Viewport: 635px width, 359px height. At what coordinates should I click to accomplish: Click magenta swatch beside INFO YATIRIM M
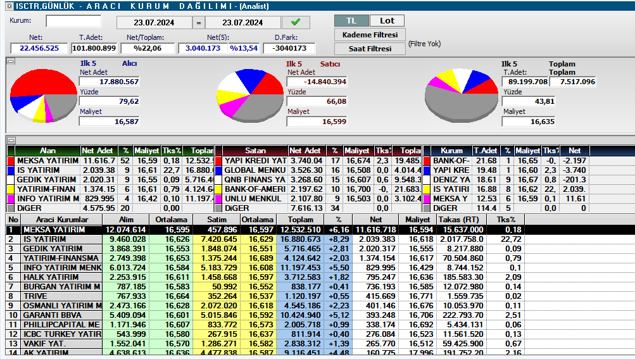click(x=11, y=199)
